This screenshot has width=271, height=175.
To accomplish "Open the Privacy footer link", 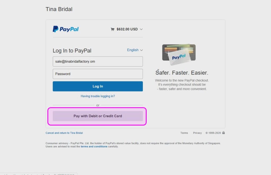I will click(x=197, y=133).
